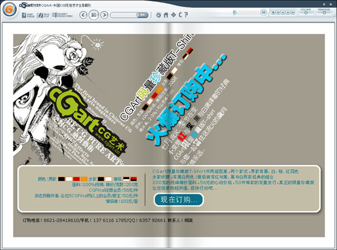Click the order phone number line

tap(108, 220)
